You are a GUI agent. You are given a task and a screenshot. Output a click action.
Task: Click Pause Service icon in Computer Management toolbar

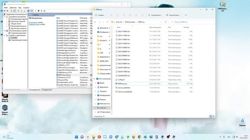[42, 11]
